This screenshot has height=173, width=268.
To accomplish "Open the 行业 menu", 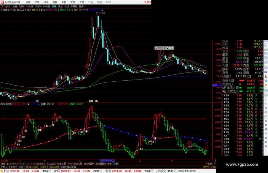I will 91,2.
